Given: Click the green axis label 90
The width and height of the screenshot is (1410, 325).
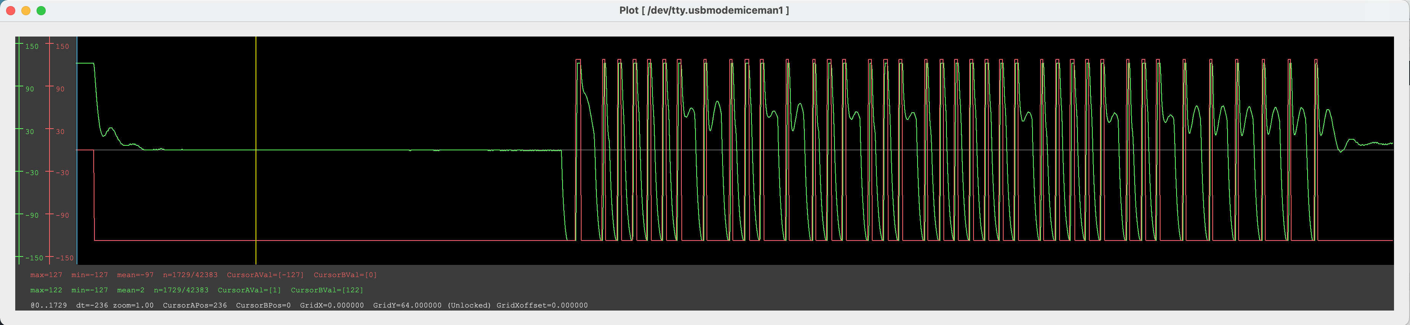Looking at the screenshot, I should (x=30, y=89).
